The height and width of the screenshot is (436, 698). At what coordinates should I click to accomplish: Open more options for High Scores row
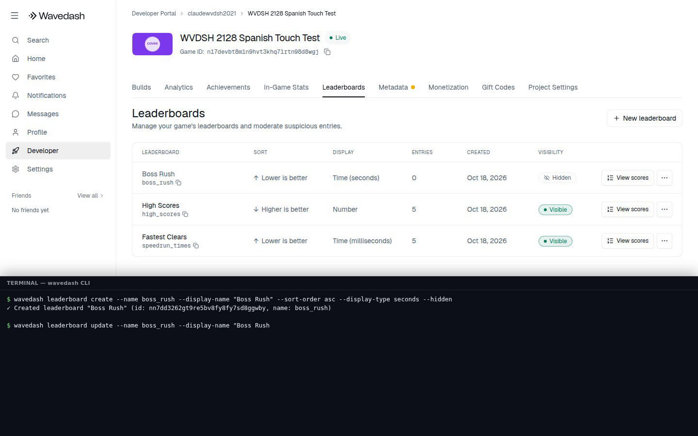(x=665, y=209)
